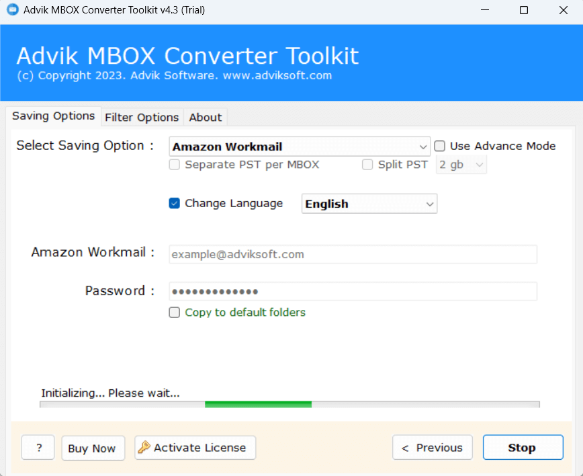Go to the About tab
Viewport: 583px width, 476px height.
click(206, 118)
